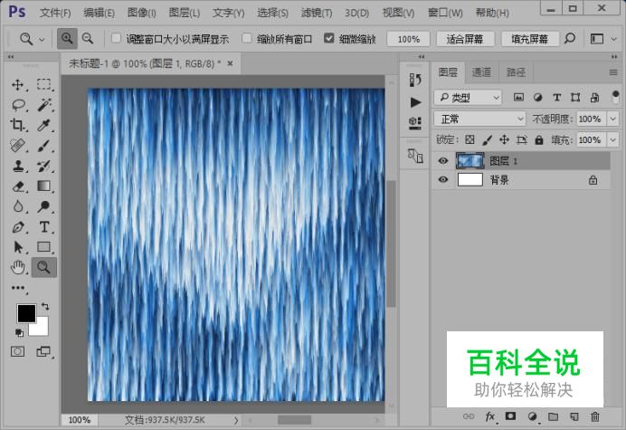Enable zoom all windows checkbox
The height and width of the screenshot is (430, 626).
247,38
